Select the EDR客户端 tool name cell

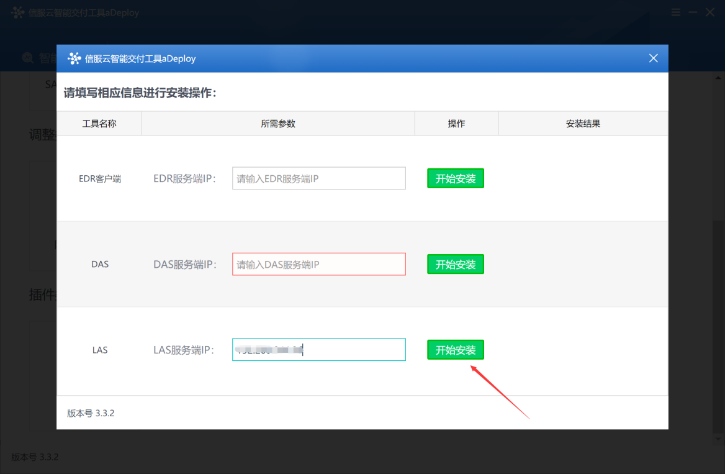coord(100,179)
